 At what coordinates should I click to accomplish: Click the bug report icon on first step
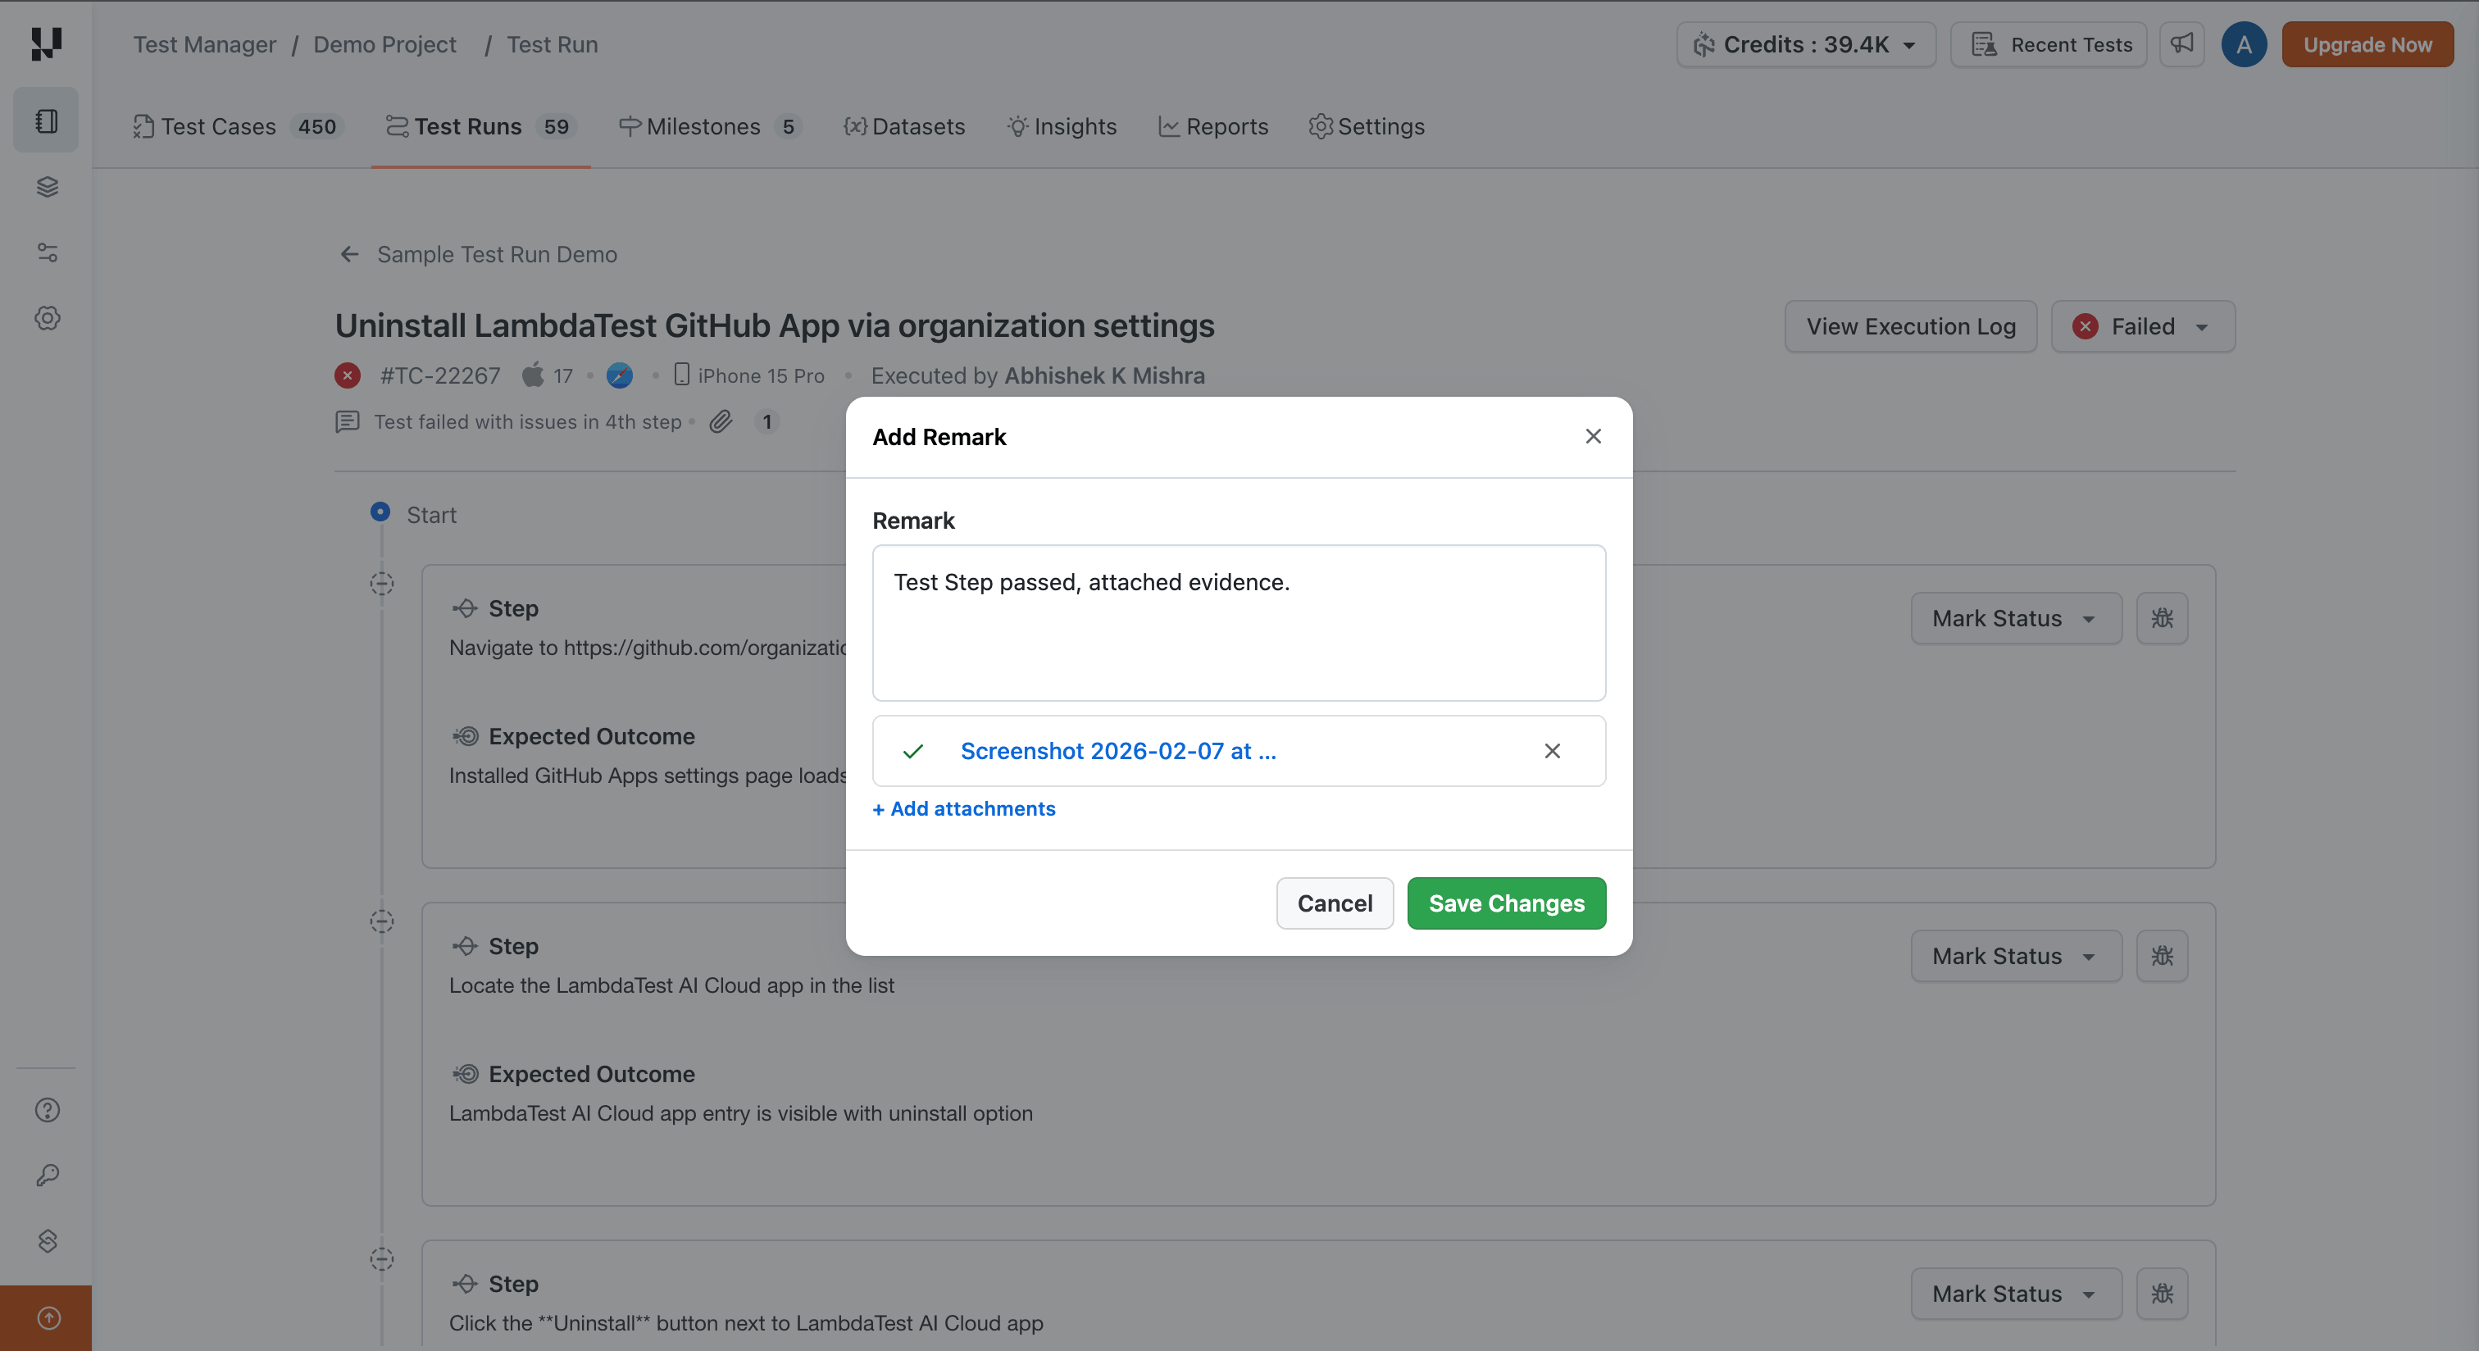click(x=2162, y=618)
